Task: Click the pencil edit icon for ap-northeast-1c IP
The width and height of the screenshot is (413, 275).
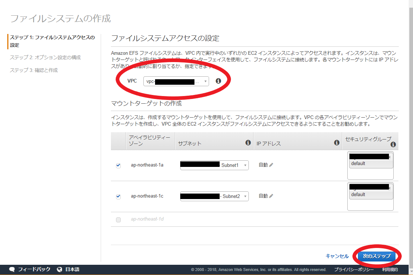Action: (x=271, y=196)
